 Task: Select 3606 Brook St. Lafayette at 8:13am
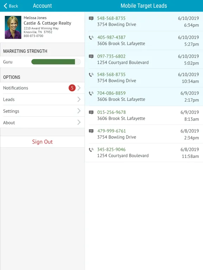121,118
